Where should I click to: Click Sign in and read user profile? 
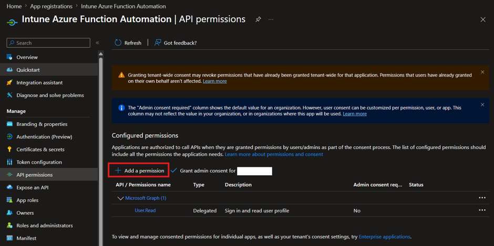[257, 210]
